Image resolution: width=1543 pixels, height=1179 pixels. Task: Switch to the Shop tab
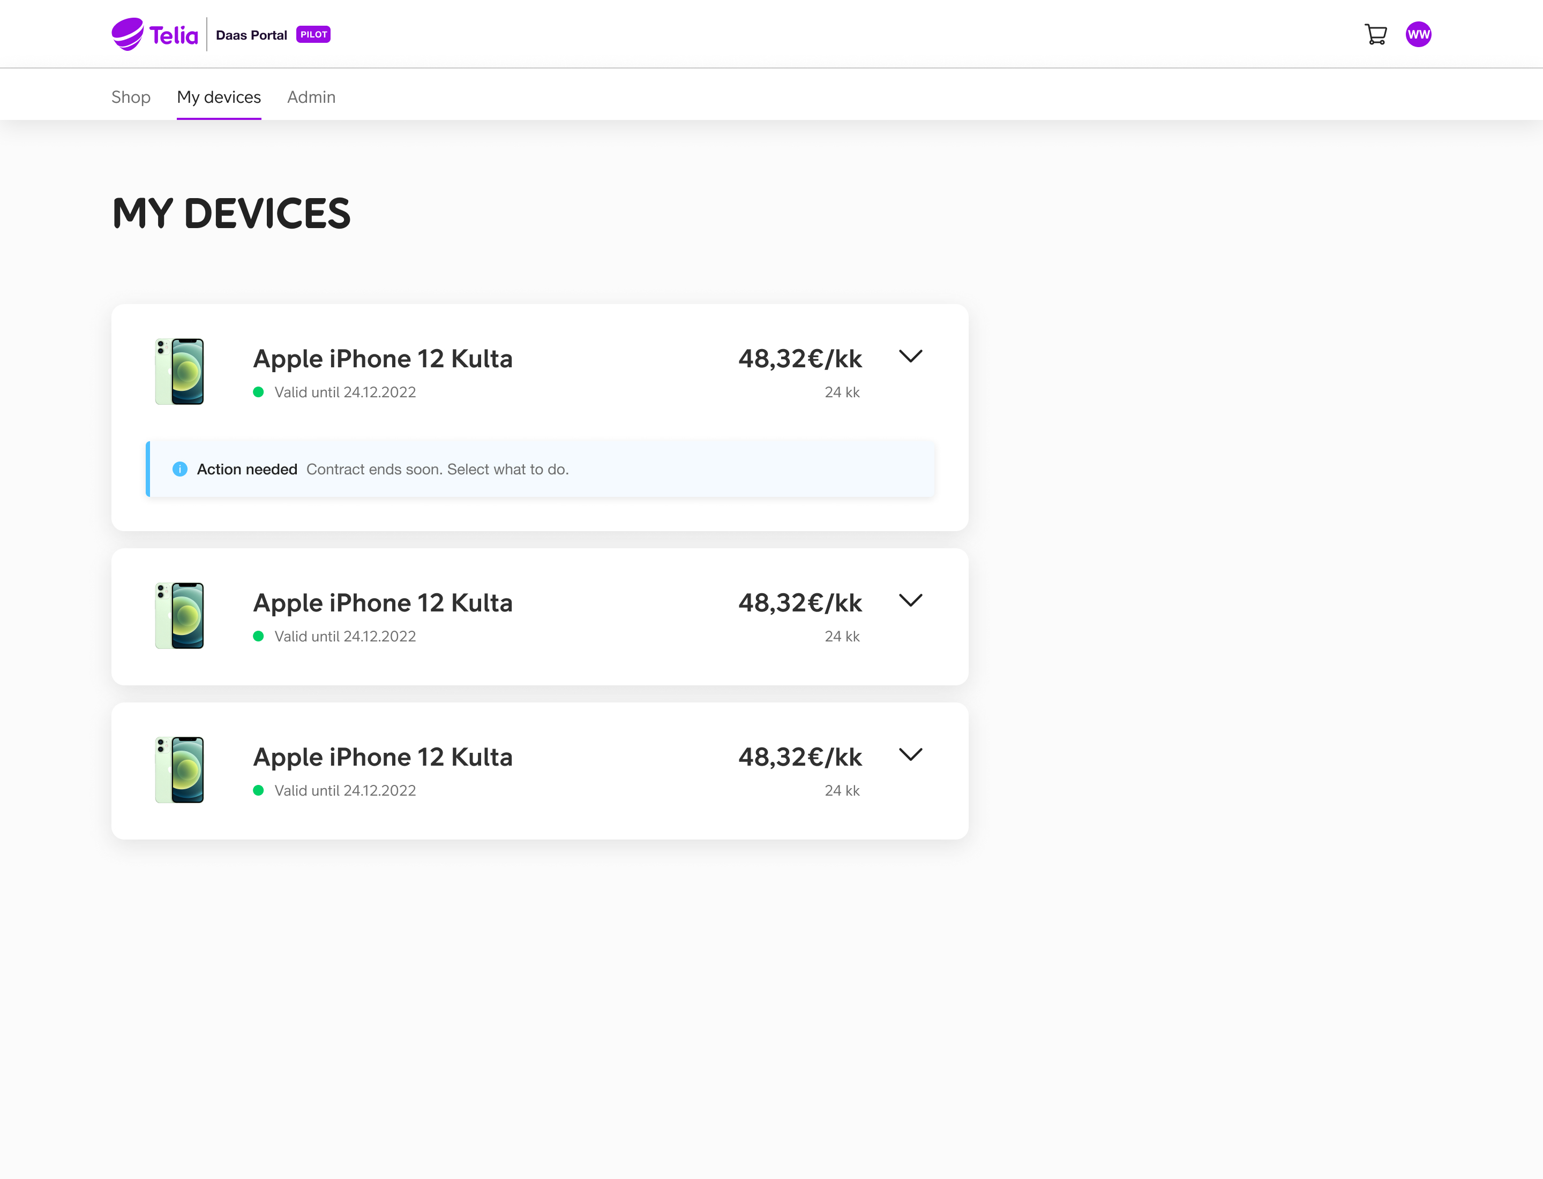[131, 97]
